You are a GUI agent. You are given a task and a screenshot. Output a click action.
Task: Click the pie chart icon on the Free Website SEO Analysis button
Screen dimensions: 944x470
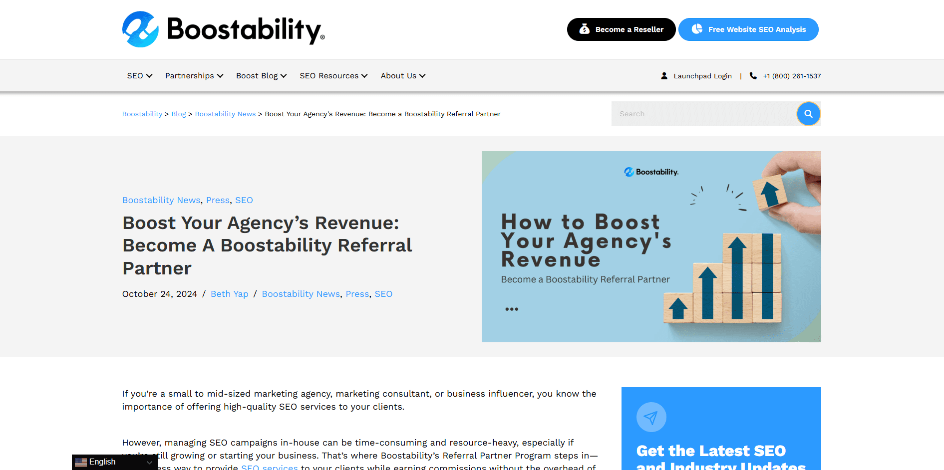(x=697, y=29)
